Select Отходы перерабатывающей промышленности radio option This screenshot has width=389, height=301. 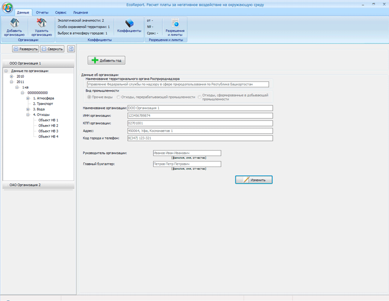(x=119, y=97)
